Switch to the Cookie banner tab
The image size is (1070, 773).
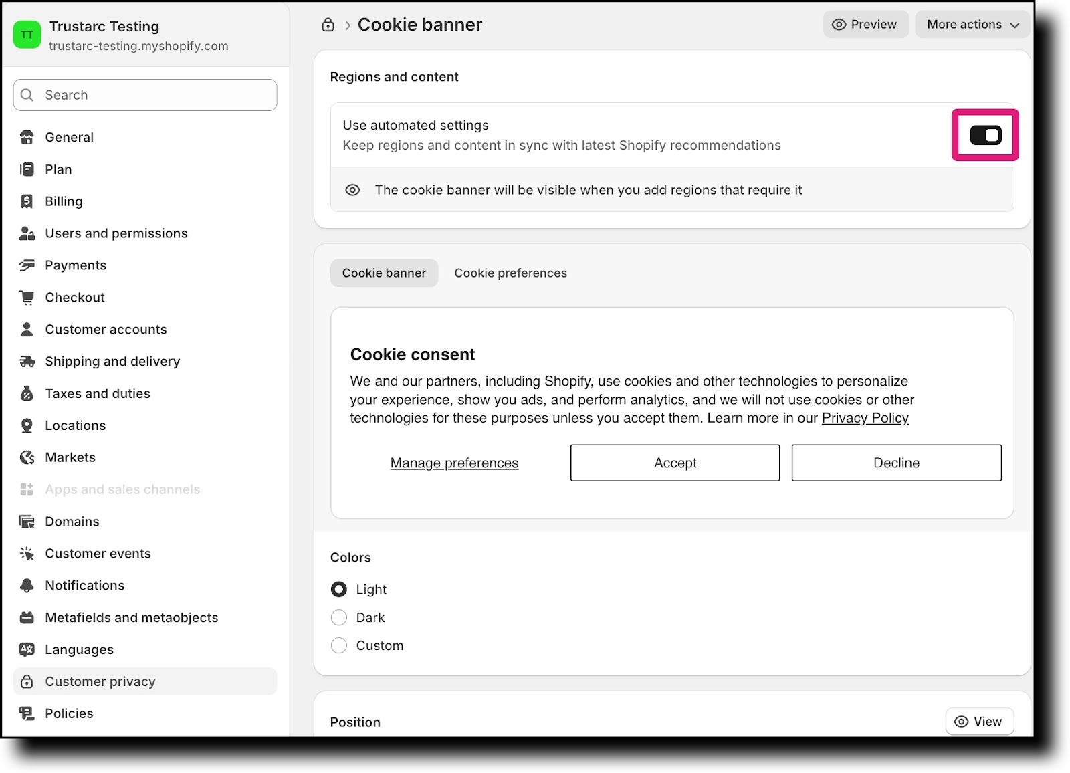click(384, 273)
